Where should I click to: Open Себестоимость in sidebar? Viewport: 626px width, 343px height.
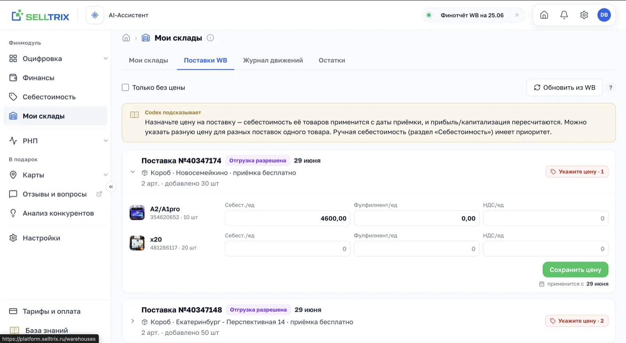click(56, 97)
